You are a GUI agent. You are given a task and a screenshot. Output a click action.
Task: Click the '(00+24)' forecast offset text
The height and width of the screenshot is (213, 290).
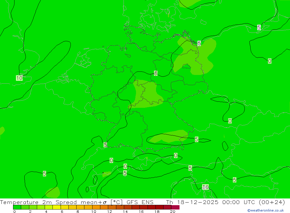pyautogui.click(x=272, y=202)
